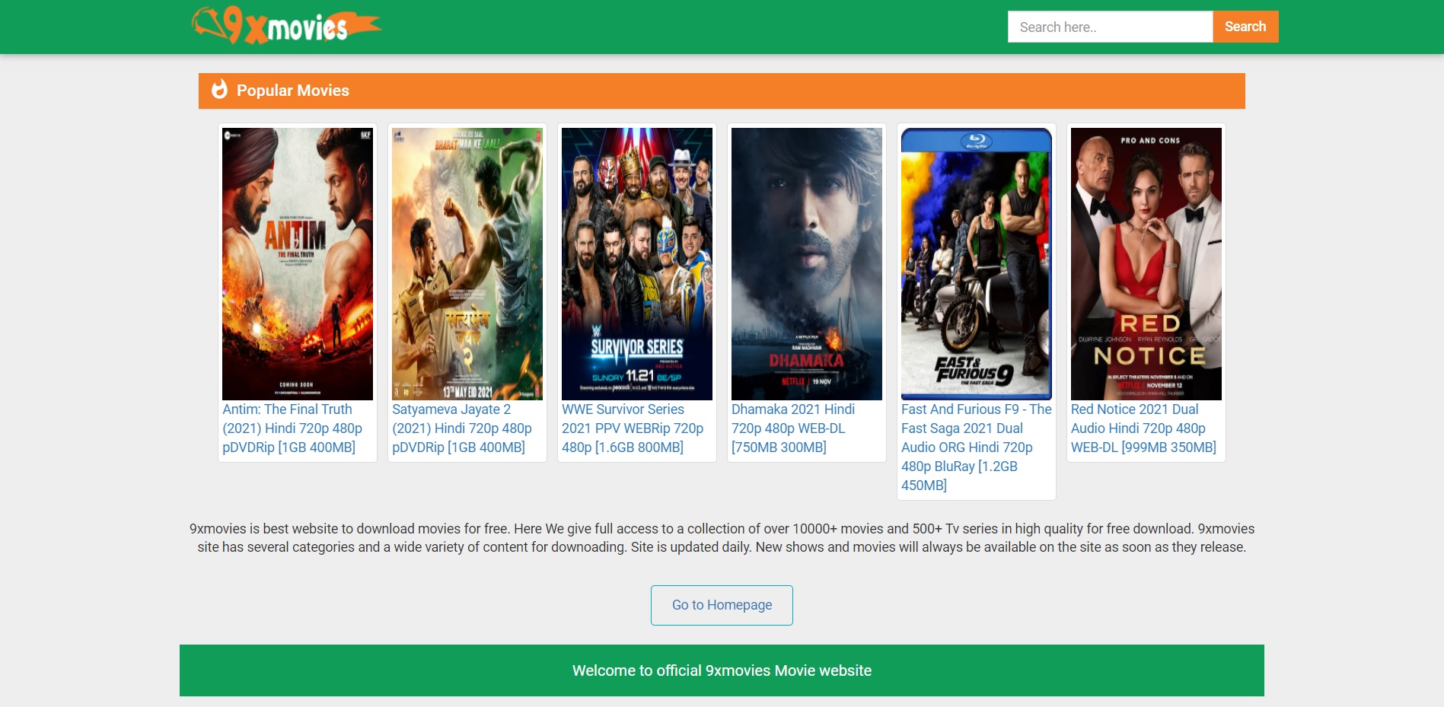Choose the Red Notice poster image

[x=1146, y=263]
